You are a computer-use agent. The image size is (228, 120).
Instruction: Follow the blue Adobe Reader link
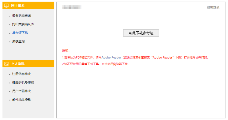[x=111, y=58]
